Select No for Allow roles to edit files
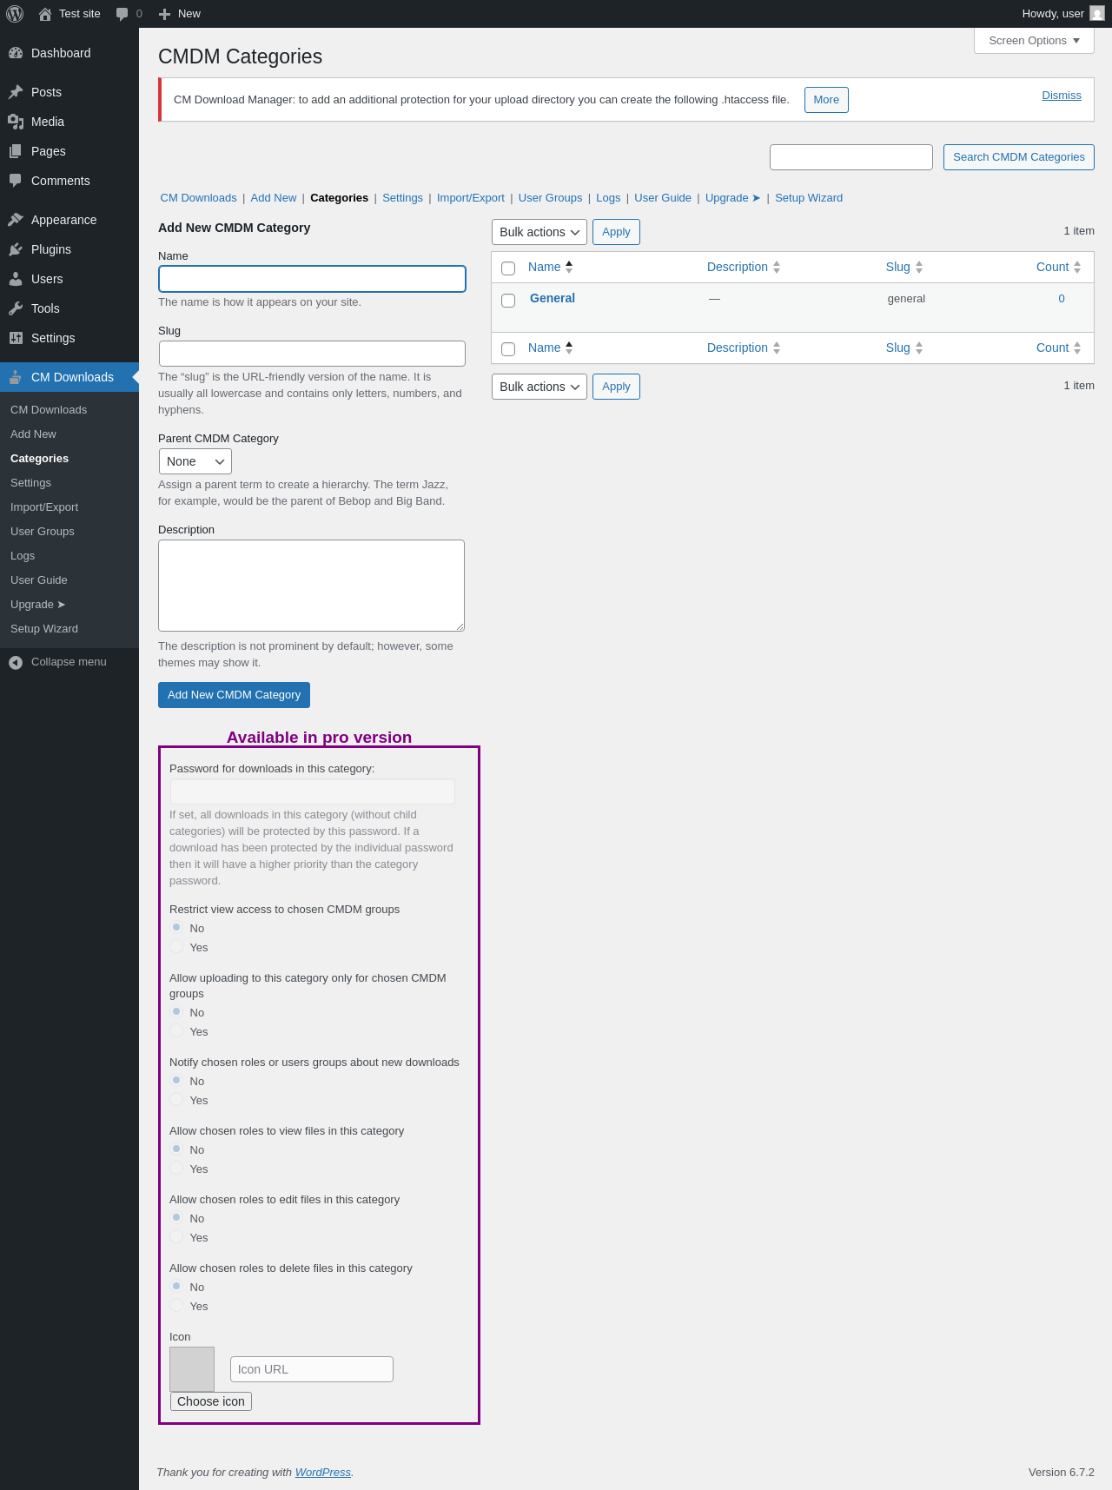This screenshot has height=1490, width=1112. tap(176, 1217)
